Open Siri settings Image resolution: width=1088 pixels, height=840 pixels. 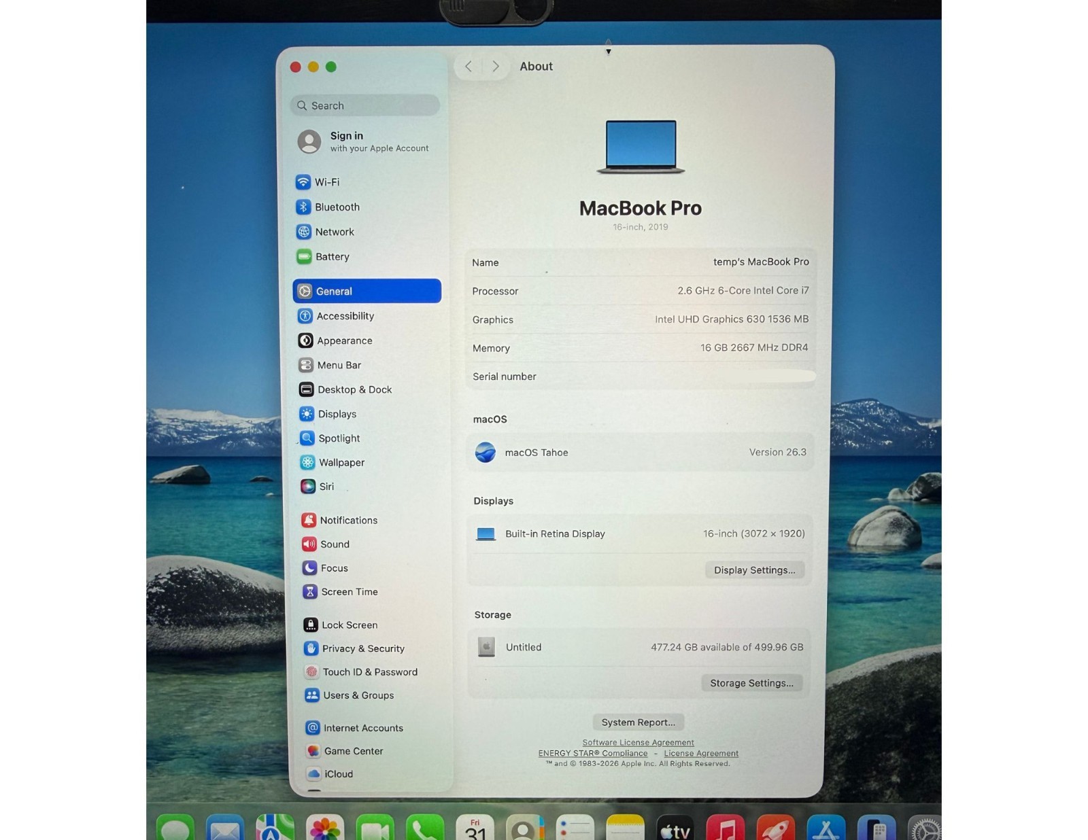point(318,487)
